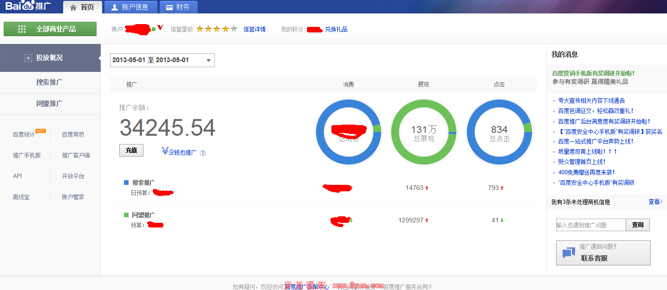The height and width of the screenshot is (290, 667).
Task: Open the 财务 tab
Action: (x=178, y=7)
